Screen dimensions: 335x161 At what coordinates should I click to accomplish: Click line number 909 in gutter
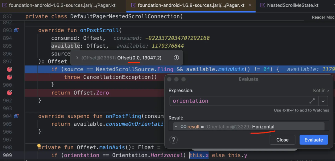coord(7,155)
